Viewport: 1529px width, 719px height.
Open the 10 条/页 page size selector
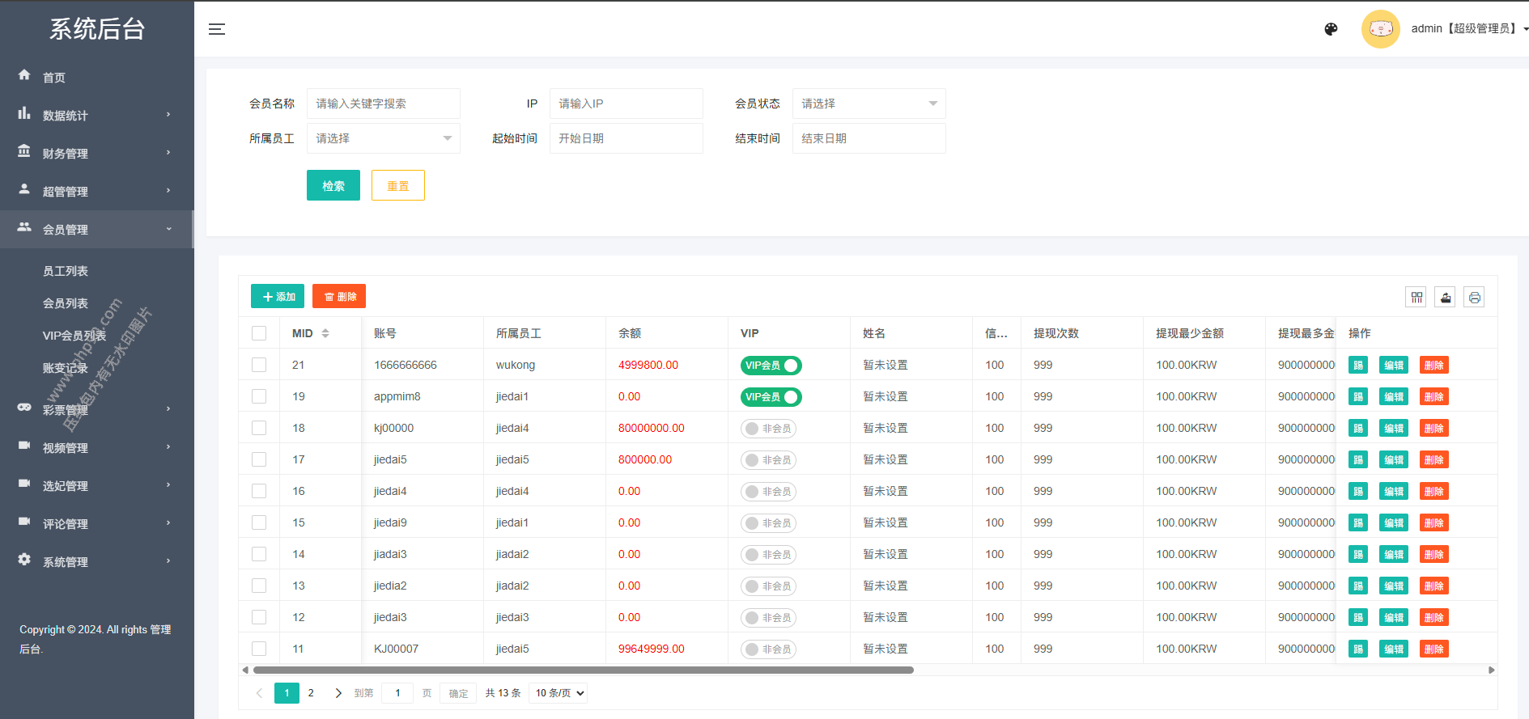558,693
